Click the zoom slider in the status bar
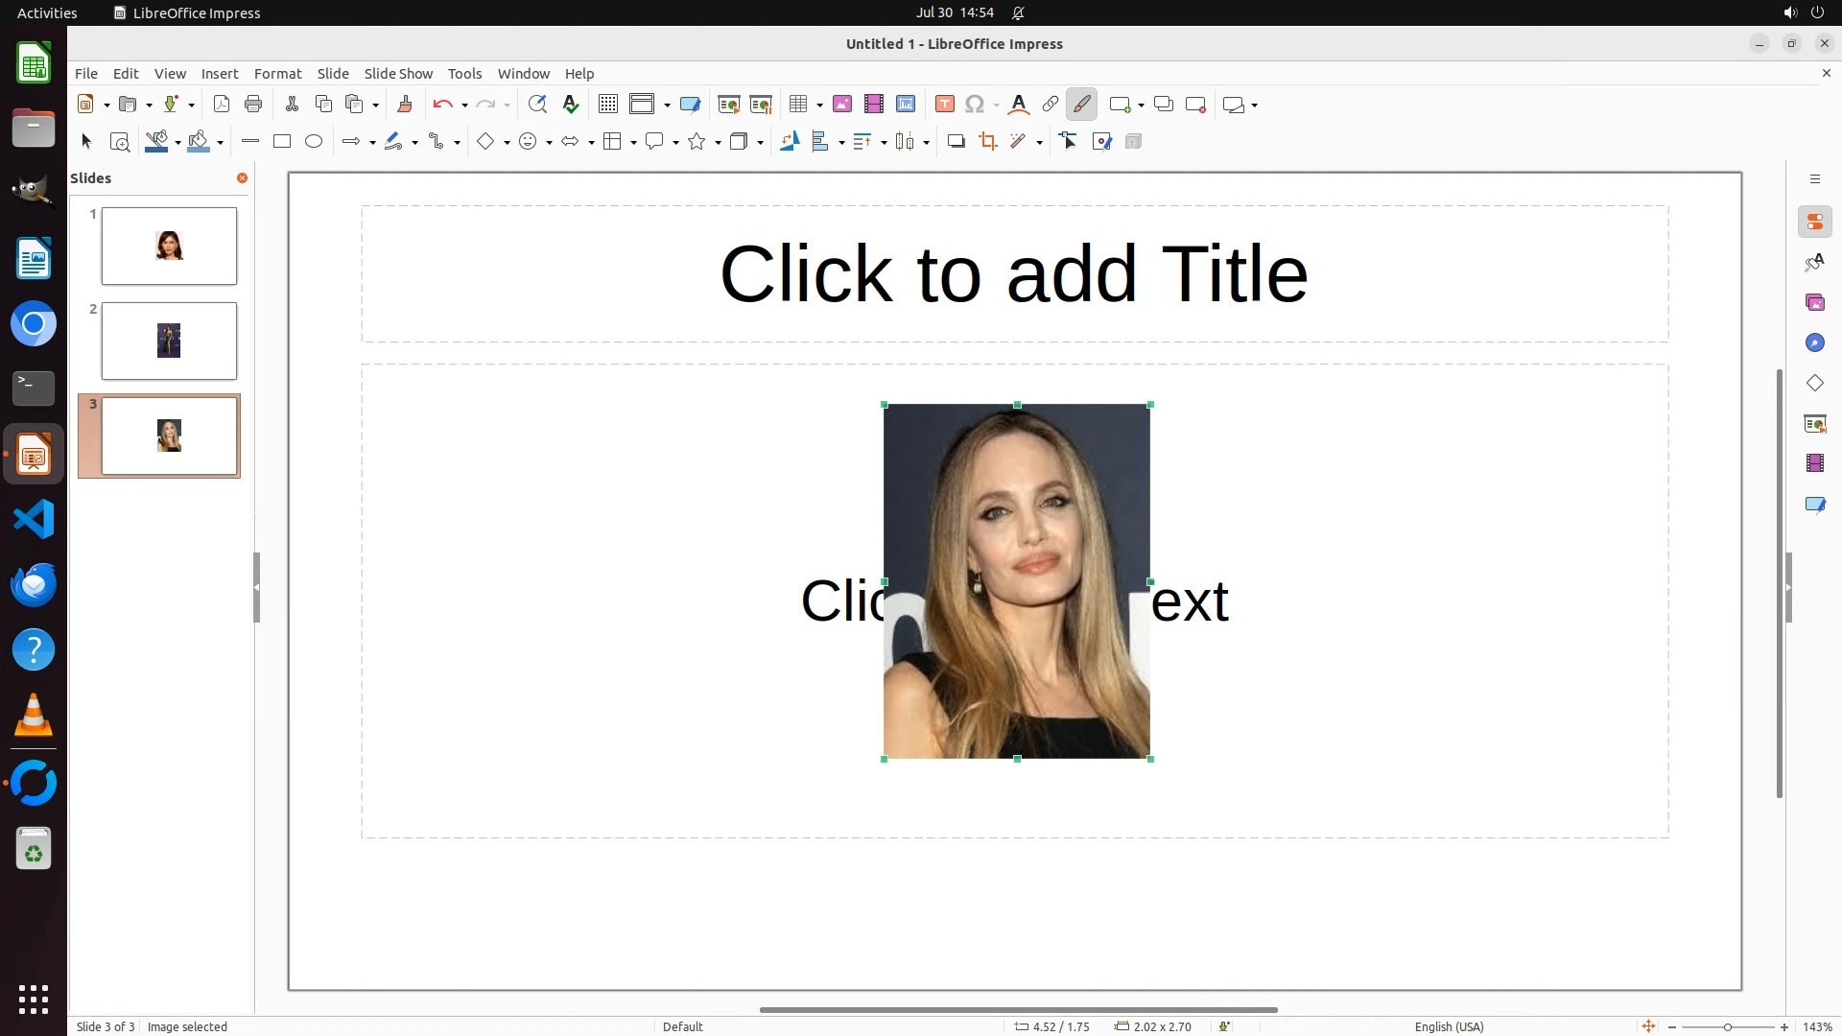The height and width of the screenshot is (1036, 1842). [x=1727, y=1027]
